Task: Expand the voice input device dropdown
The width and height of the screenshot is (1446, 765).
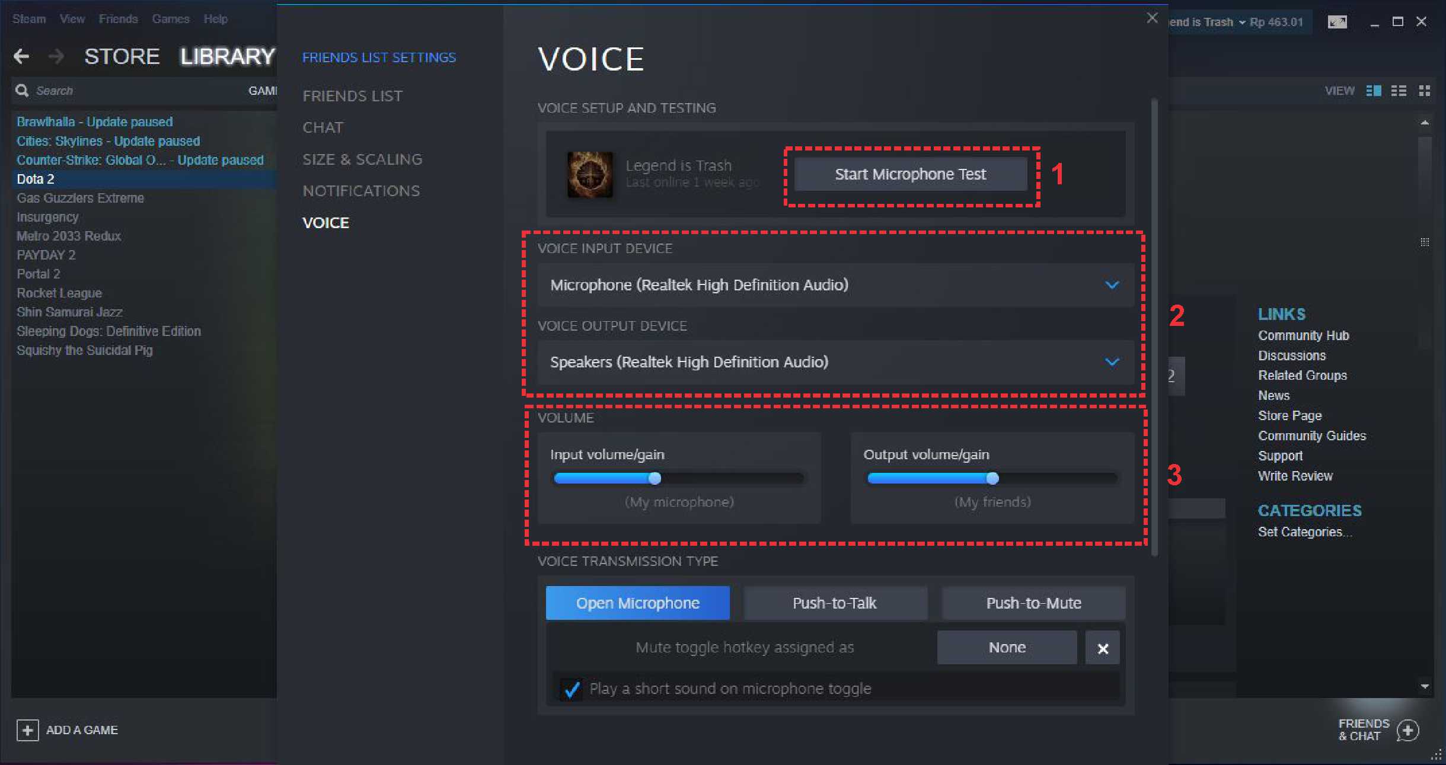Action: coord(835,285)
